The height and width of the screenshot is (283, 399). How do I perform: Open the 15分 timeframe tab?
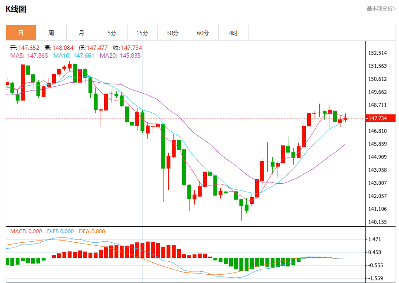142,33
